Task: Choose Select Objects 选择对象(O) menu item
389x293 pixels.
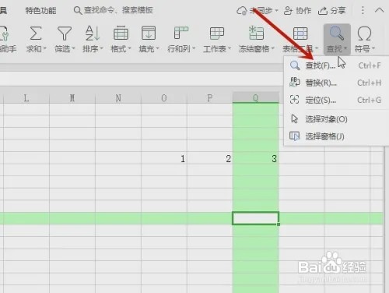Action: pyautogui.click(x=336, y=119)
